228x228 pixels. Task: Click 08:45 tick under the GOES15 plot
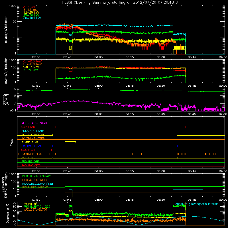192,114
